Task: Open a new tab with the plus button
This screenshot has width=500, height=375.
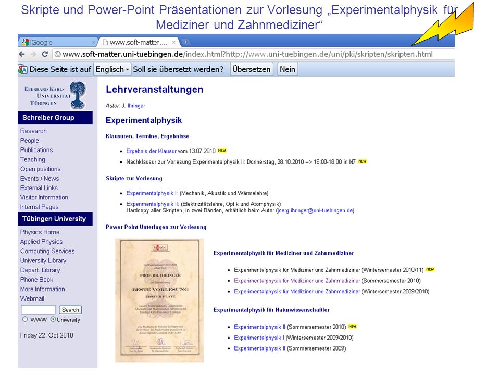Action: point(185,42)
